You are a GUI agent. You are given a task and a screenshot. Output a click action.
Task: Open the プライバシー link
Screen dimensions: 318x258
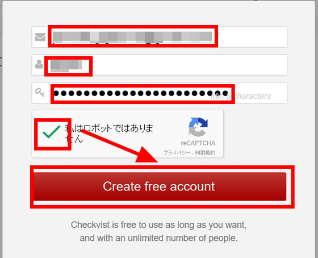point(177,153)
